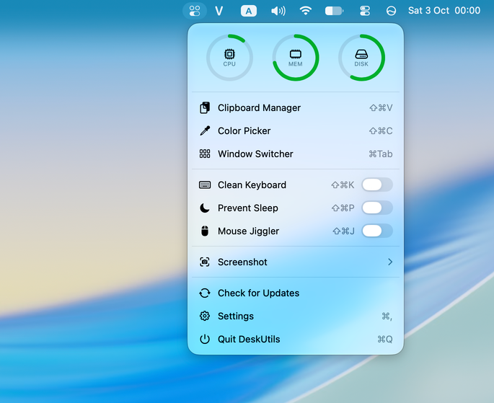494x403 pixels.
Task: Click the Mouse Jiggler label
Action: [248, 231]
